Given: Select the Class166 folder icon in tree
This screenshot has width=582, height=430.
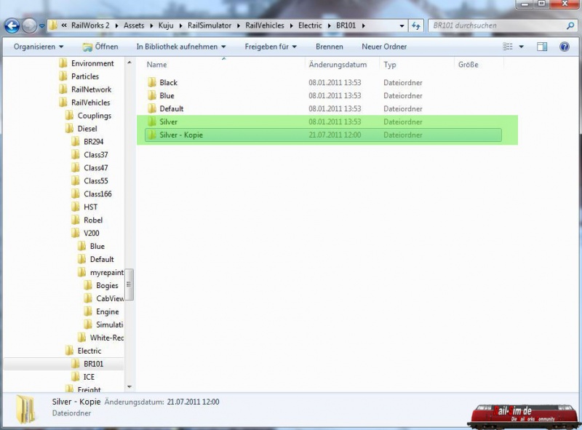Looking at the screenshot, I should tap(76, 194).
